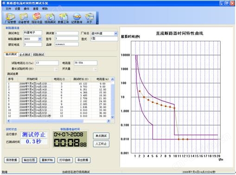Open the 设置 settings menu
The image size is (236, 175).
tap(18, 9)
